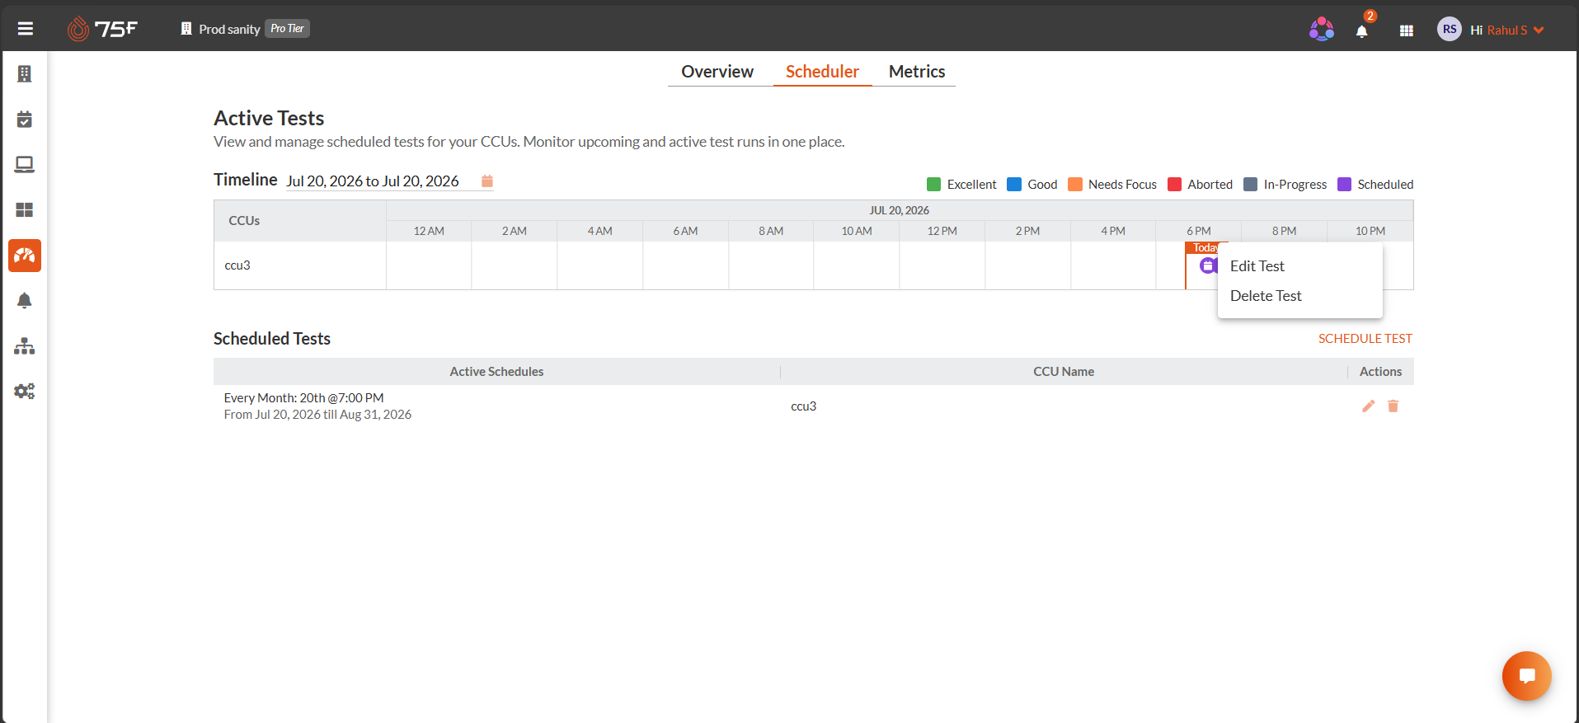Viewport: 1579px width, 723px height.
Task: Open the hierarchy tree sidebar icon
Action: coord(25,346)
